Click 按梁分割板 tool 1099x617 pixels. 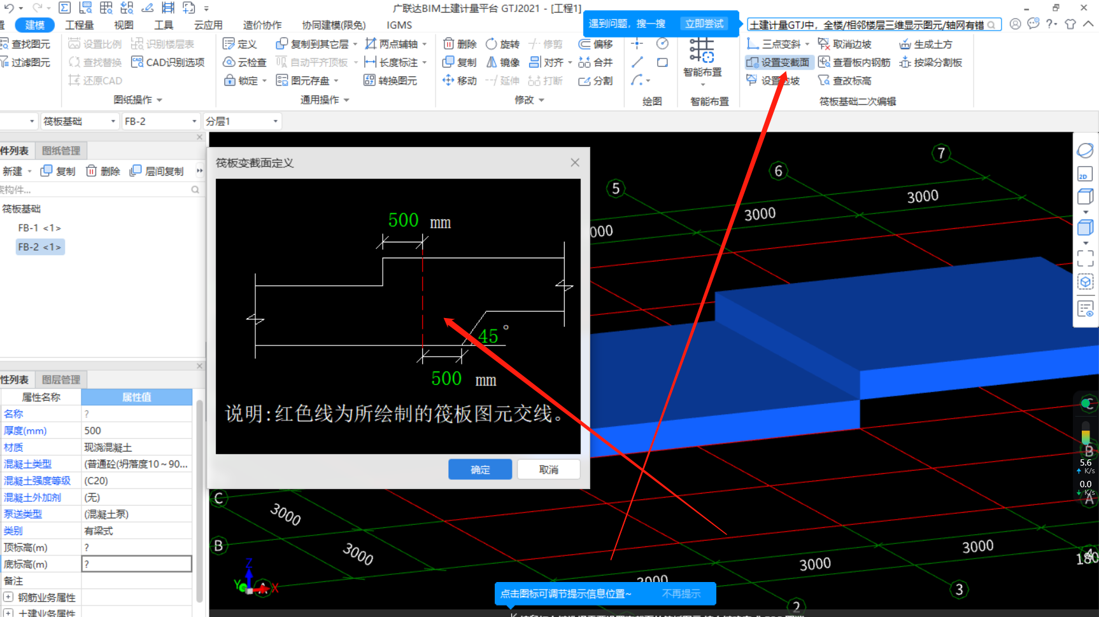[930, 62]
